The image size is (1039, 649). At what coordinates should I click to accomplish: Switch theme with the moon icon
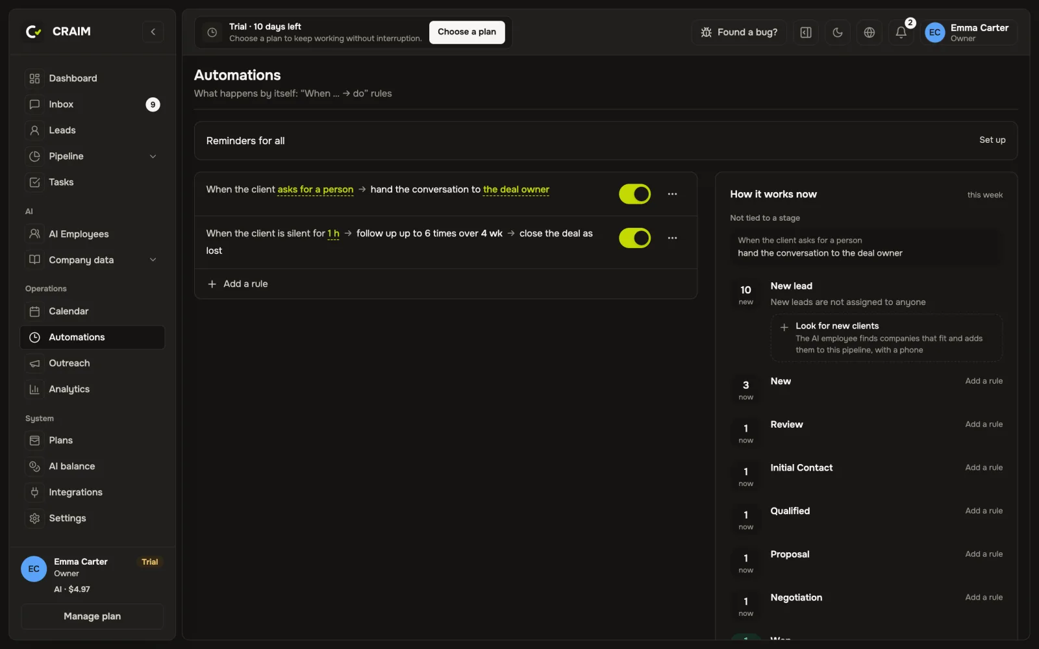click(x=838, y=32)
